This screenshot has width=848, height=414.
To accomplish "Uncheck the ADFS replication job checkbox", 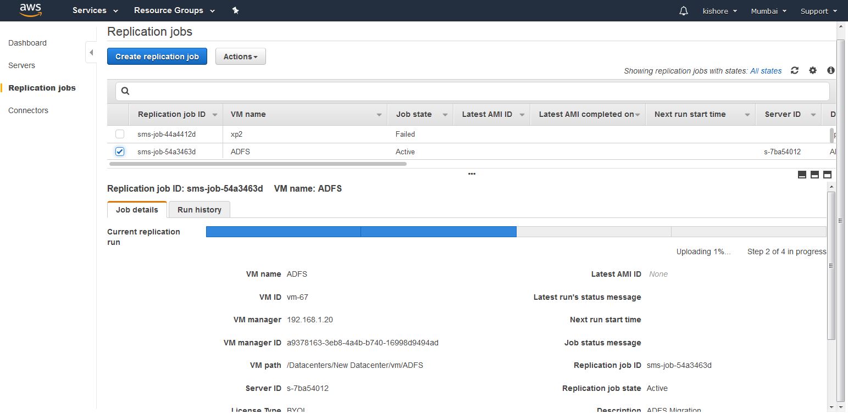I will [x=120, y=152].
